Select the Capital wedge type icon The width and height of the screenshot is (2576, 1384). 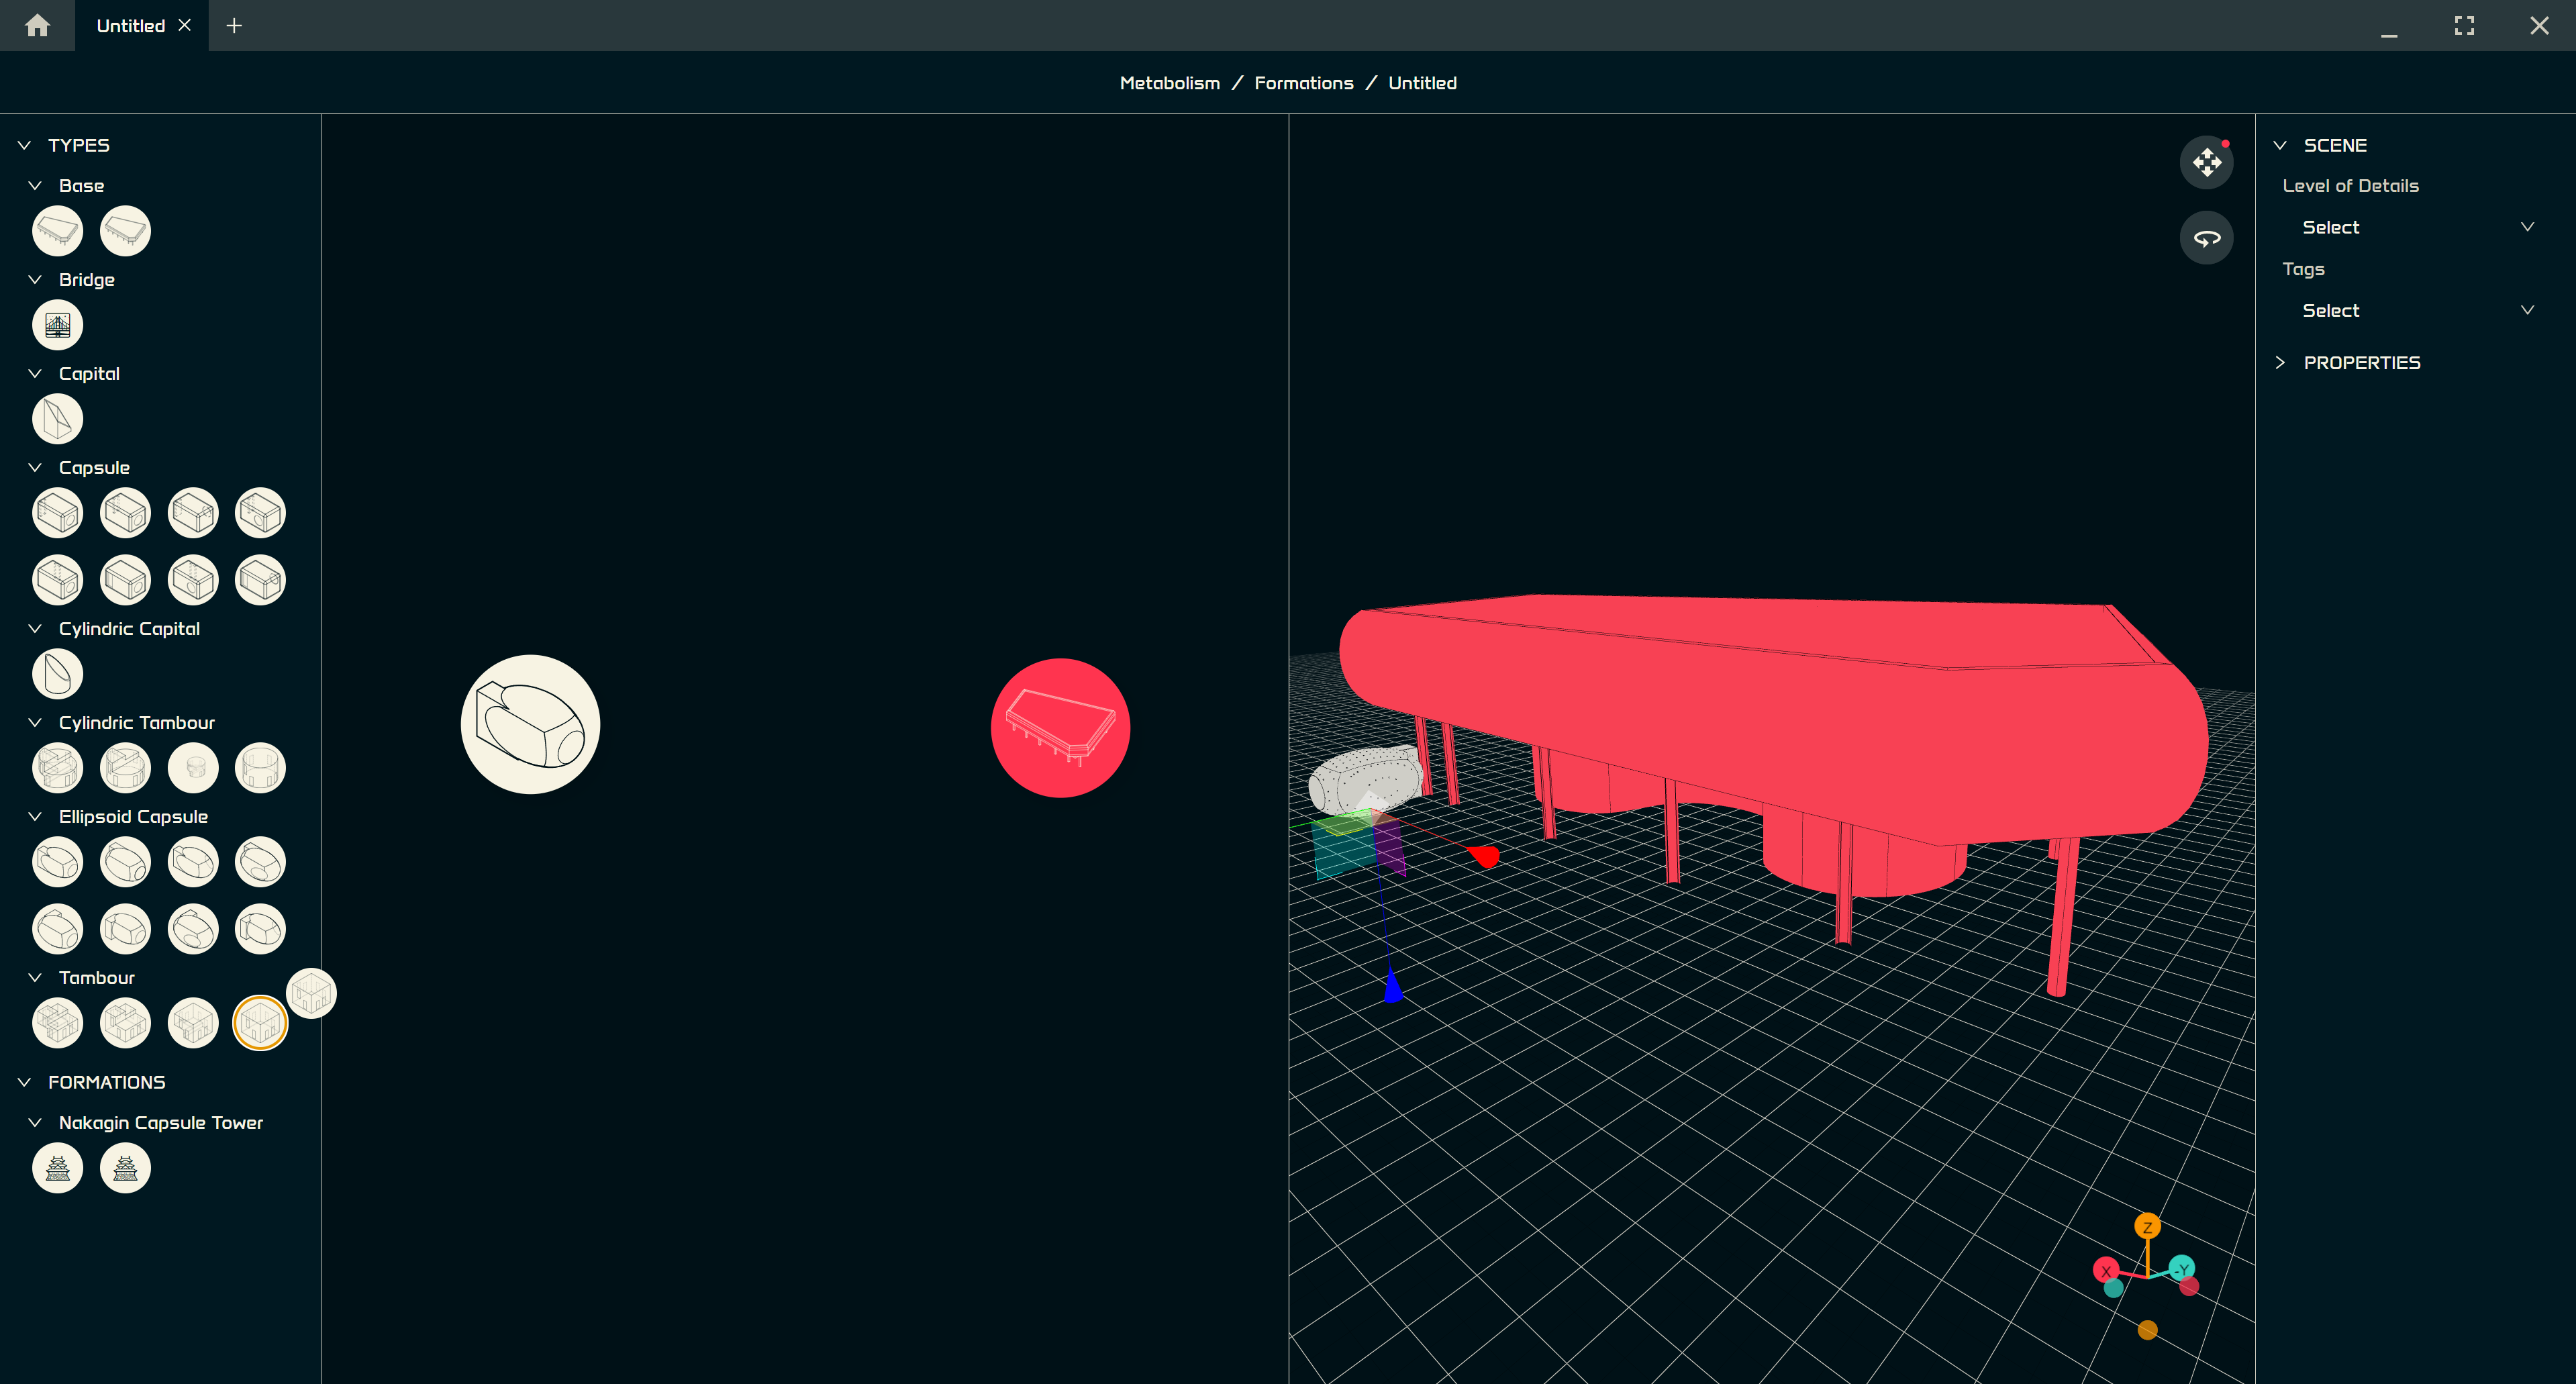coord(57,419)
